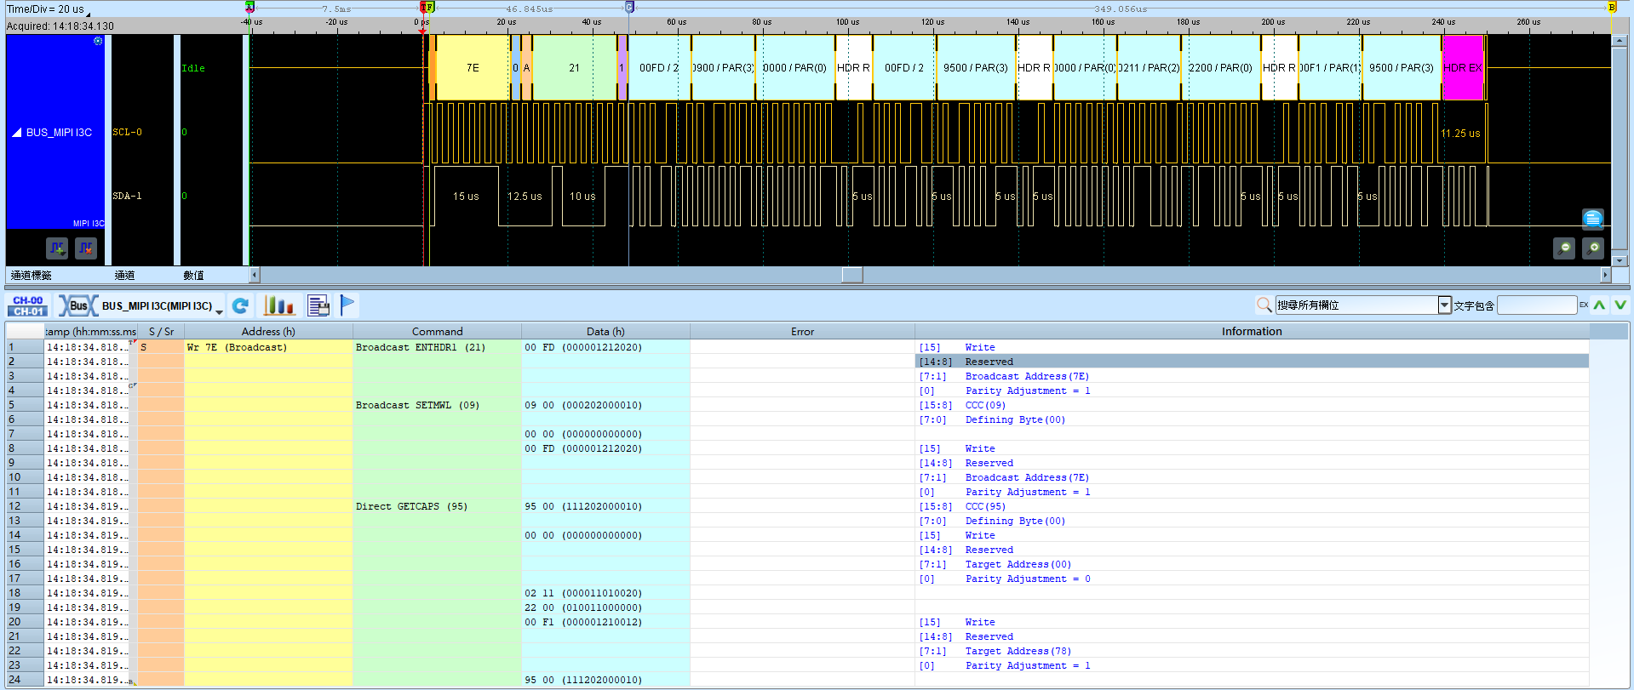
Task: Click the Target Address(00) information entry
Action: 1018,564
